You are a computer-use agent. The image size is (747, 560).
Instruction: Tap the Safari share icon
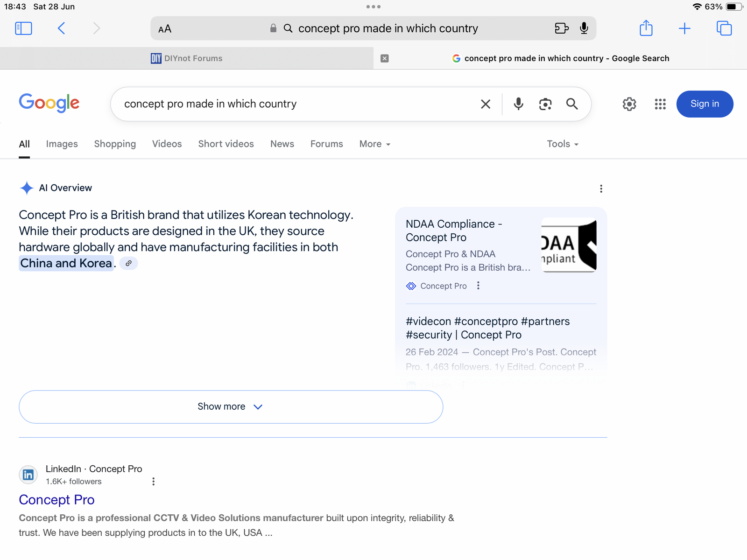(646, 28)
